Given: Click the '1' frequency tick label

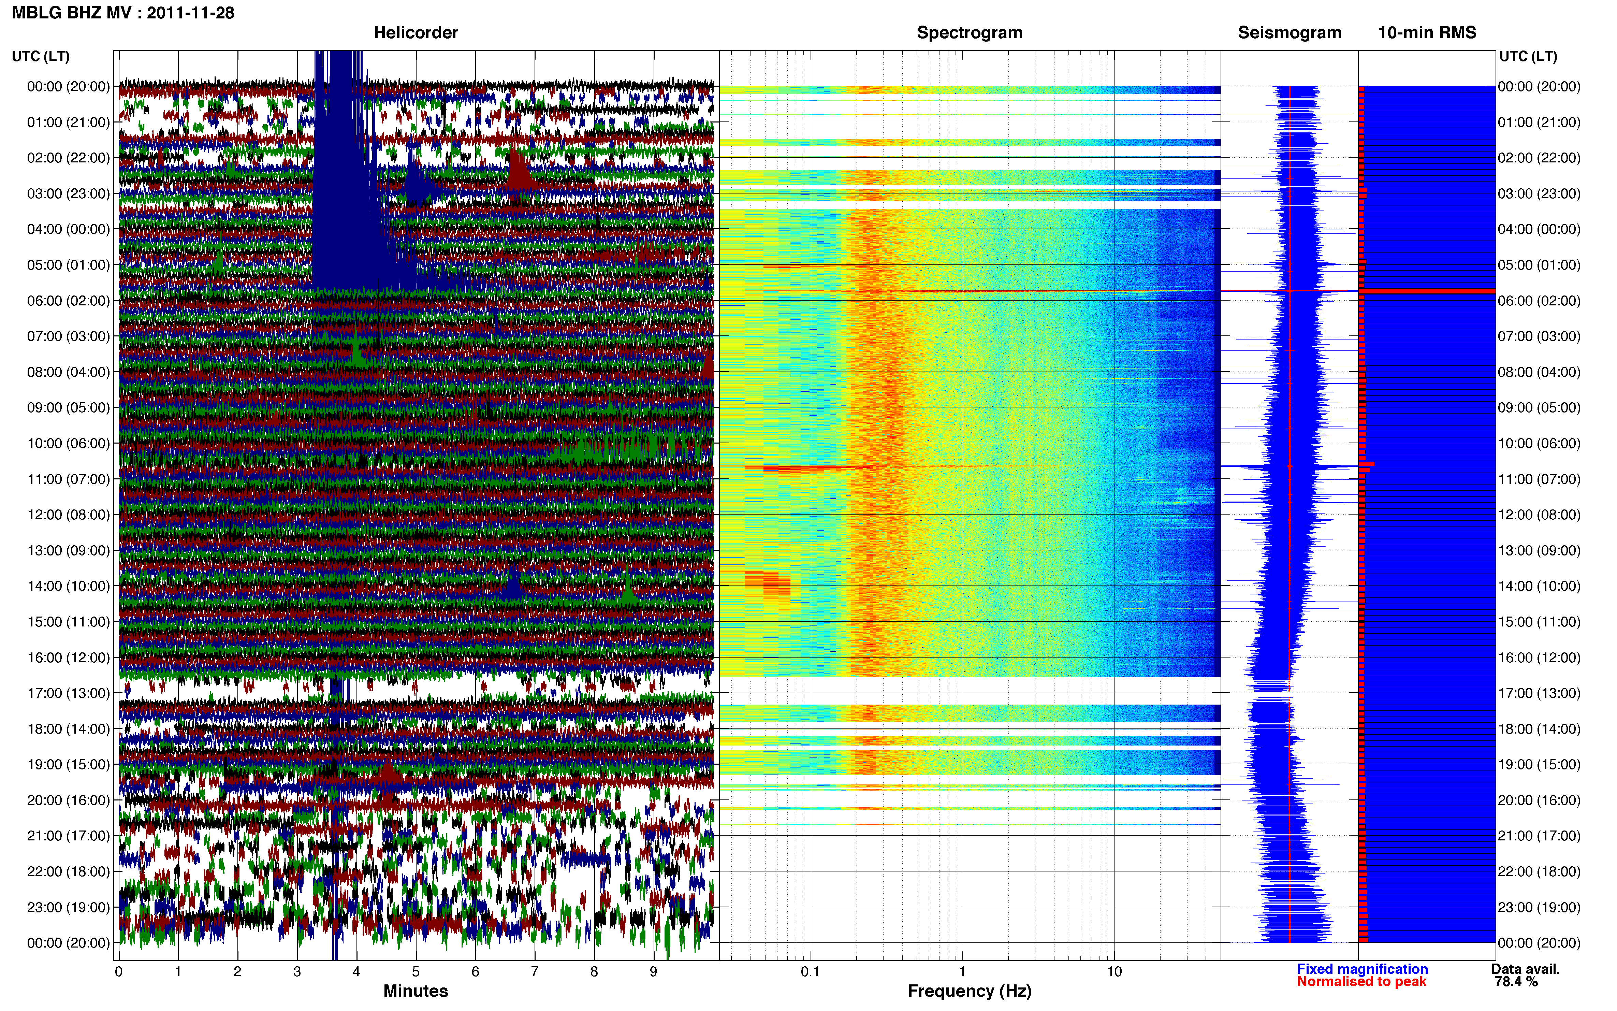Looking at the screenshot, I should pos(962,971).
